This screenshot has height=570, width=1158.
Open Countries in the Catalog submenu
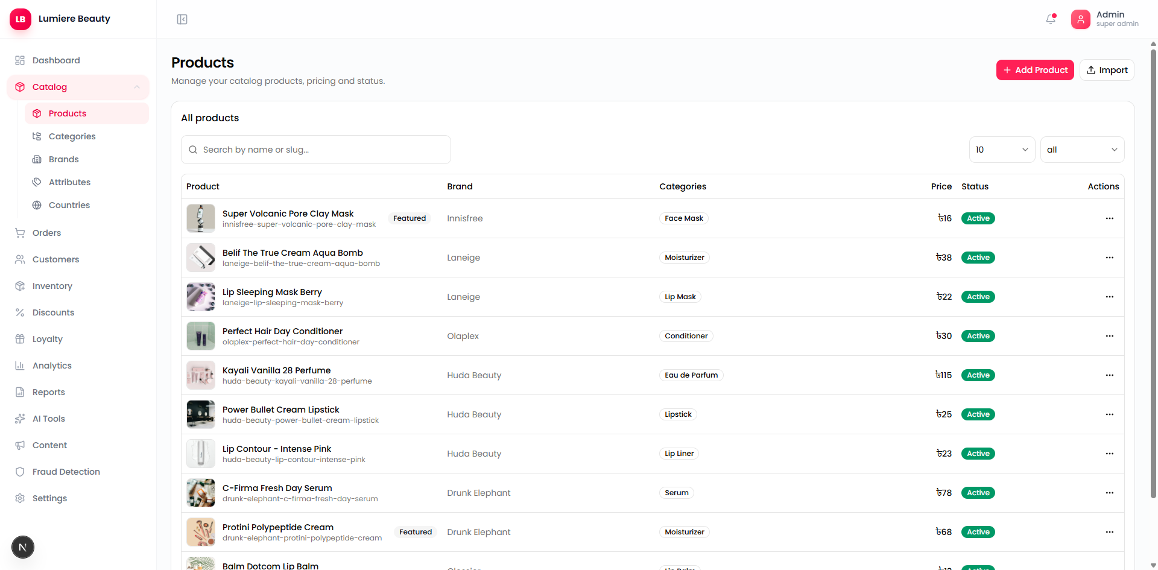(87, 205)
